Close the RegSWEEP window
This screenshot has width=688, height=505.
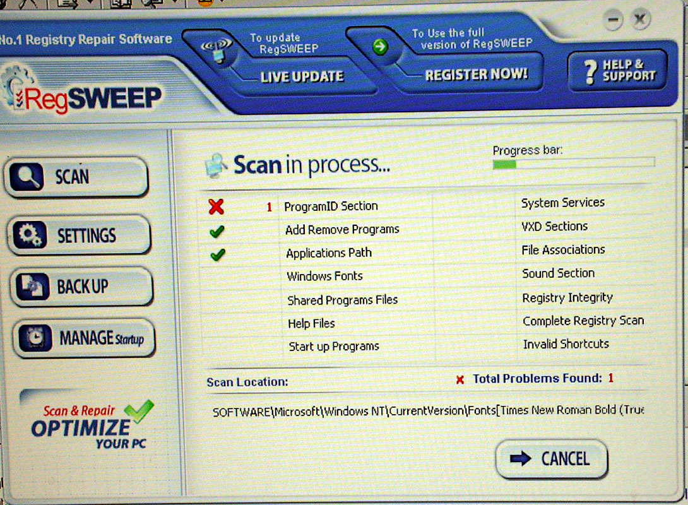point(640,20)
